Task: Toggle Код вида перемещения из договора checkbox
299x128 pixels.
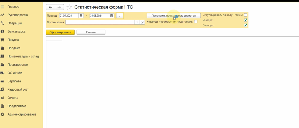Action: coord(196,21)
